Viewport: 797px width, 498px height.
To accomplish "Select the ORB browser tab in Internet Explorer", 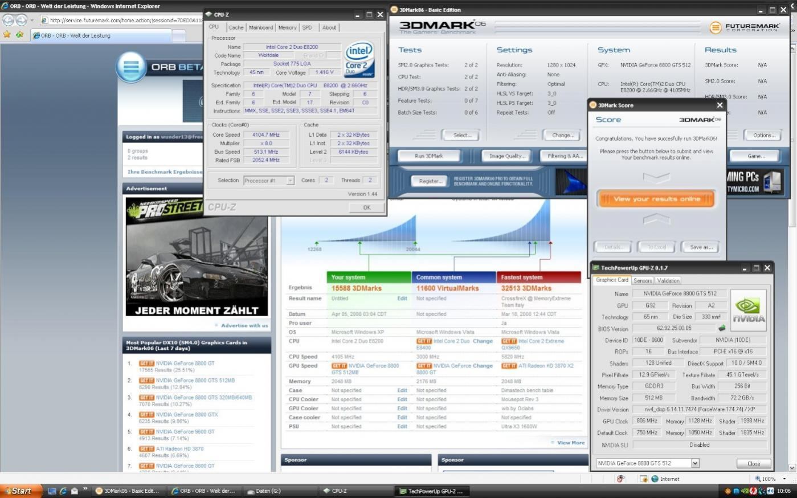I will pos(100,35).
